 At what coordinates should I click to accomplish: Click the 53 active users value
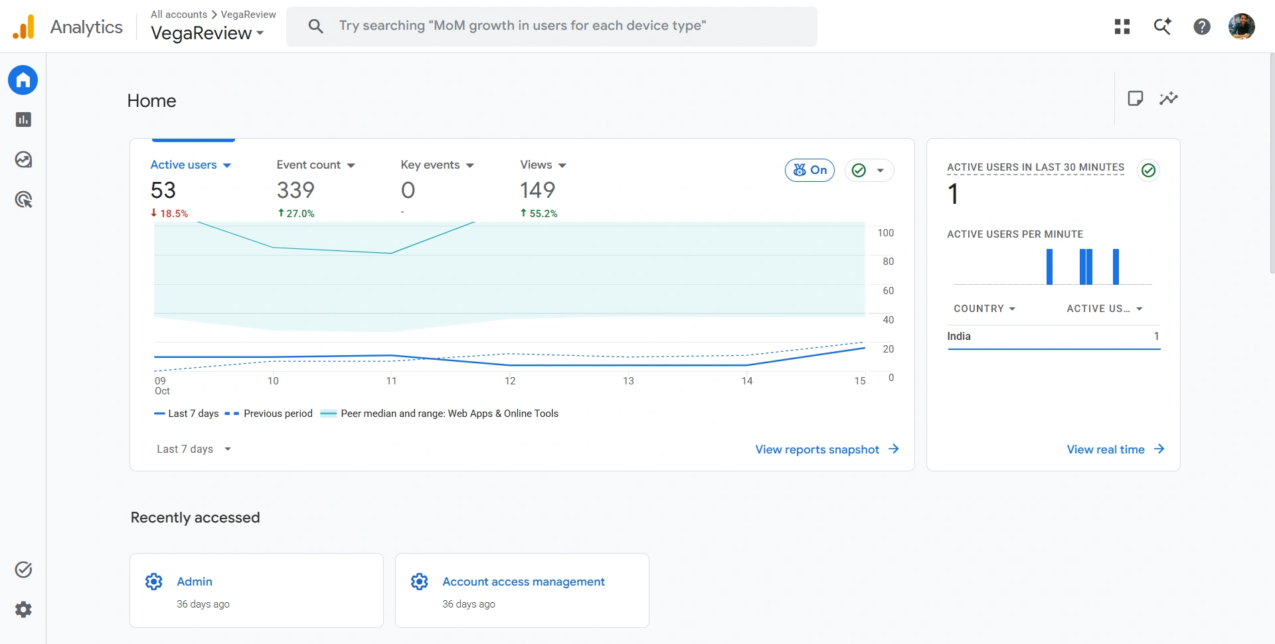click(x=163, y=191)
